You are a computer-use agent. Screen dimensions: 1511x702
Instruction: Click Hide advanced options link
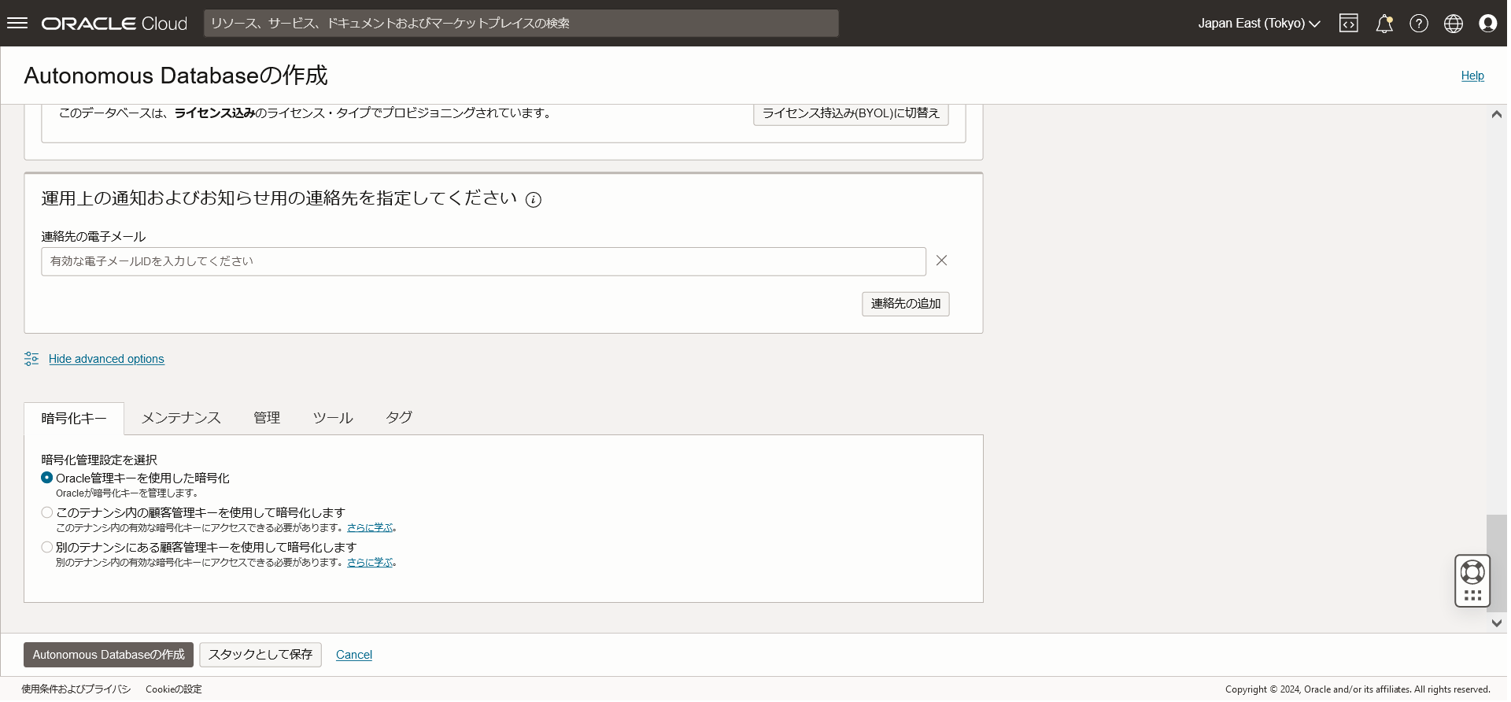pyautogui.click(x=106, y=359)
